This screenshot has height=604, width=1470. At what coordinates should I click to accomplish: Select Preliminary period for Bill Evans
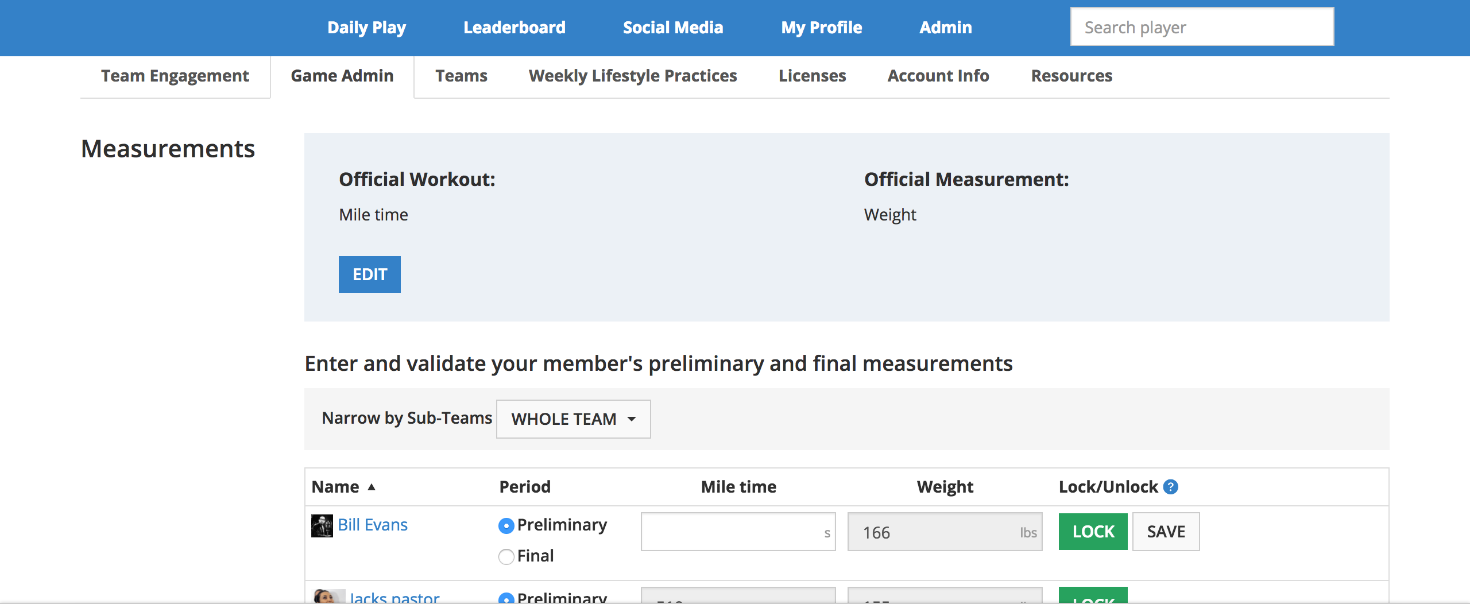(x=506, y=525)
